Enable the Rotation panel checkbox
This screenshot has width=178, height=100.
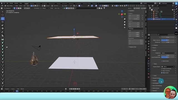[x=153, y=45]
